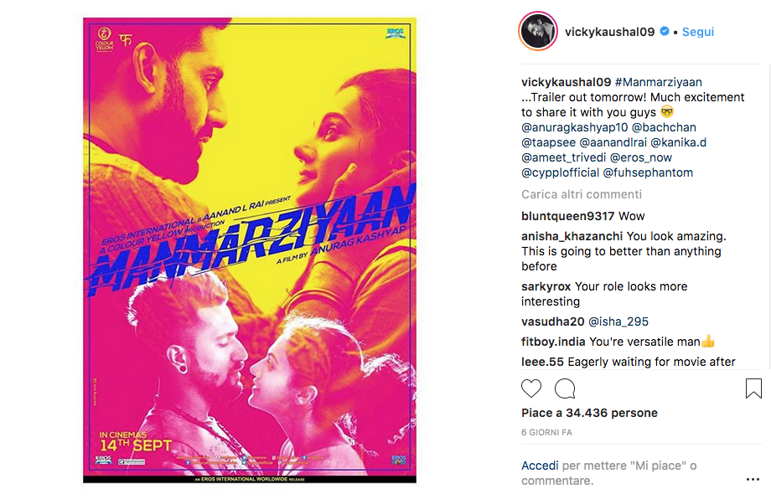
Task: Open the three-dot more options menu
Action: point(753,480)
